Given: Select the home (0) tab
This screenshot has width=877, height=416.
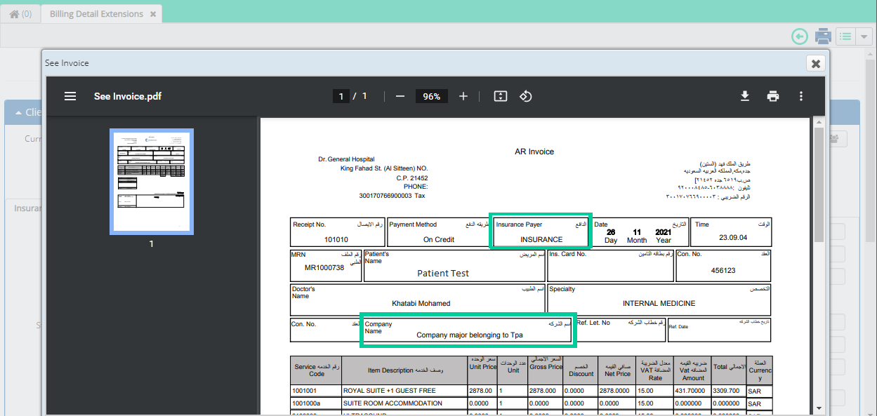Looking at the screenshot, I should click(20, 13).
